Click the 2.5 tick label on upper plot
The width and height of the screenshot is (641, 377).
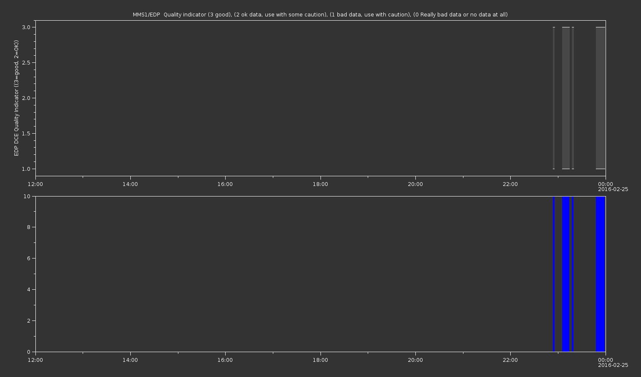coord(26,62)
